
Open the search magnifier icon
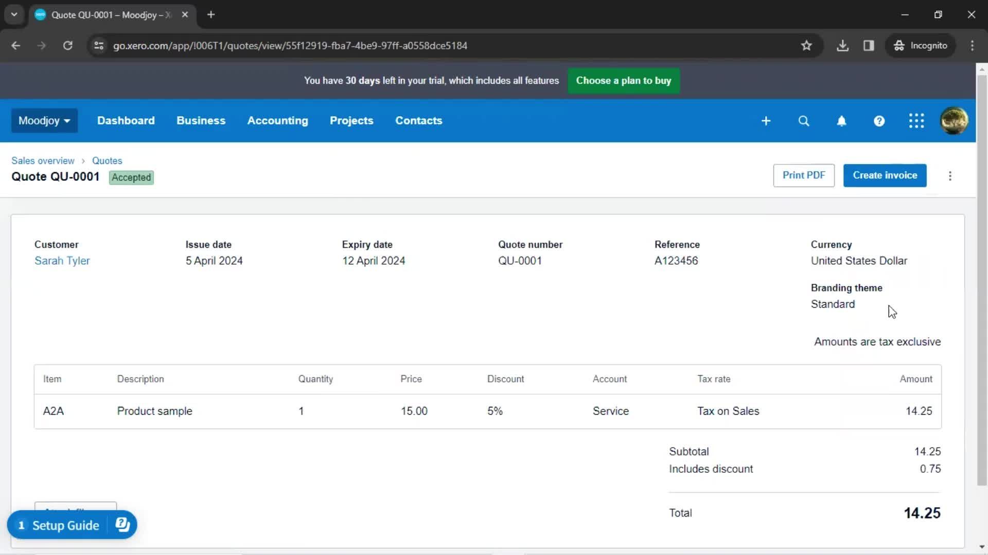(804, 121)
